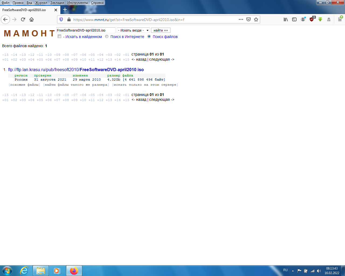Open Windows Start menu
Screen dimensions: 345x276
[7, 271]
